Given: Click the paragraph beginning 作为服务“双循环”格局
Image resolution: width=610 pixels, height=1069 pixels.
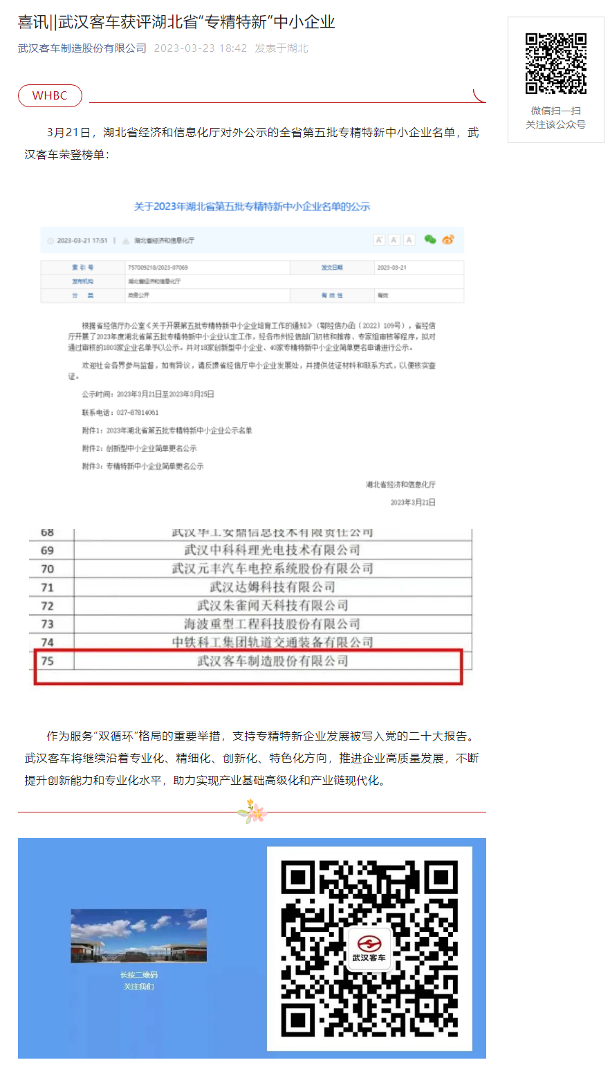Looking at the screenshot, I should pos(252,759).
